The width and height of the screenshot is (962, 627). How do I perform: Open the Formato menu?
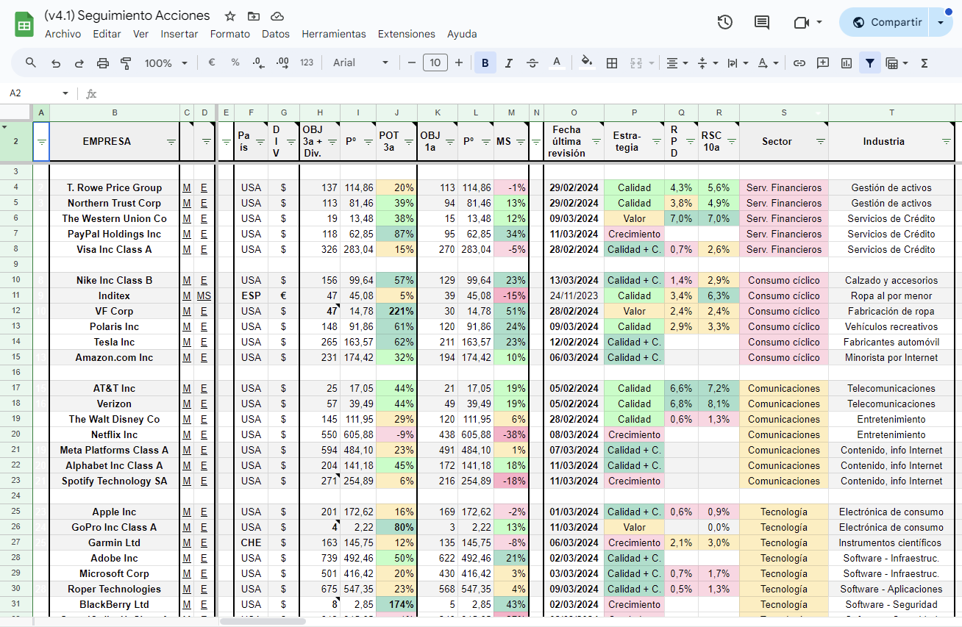[230, 34]
